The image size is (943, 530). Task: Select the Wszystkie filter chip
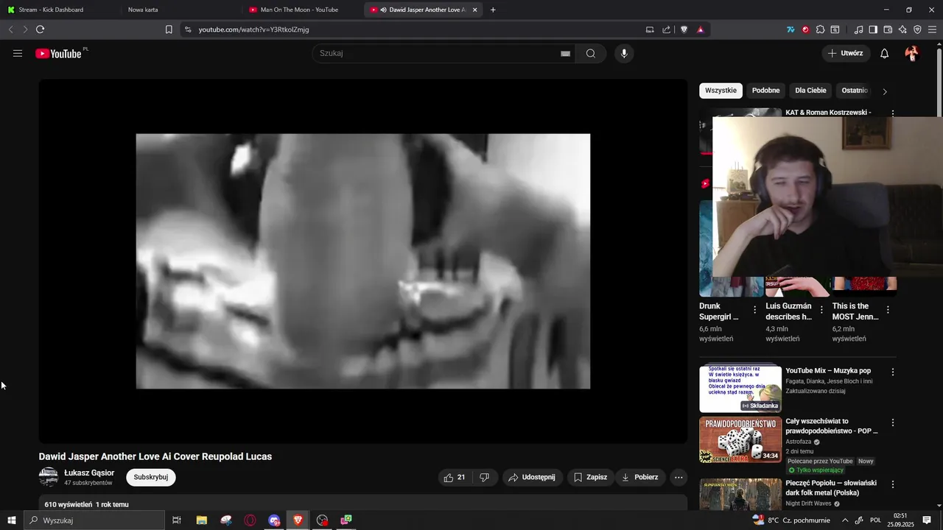click(721, 91)
